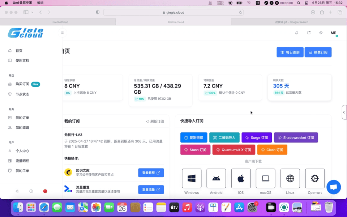Click the Safari share icon

point(322,12)
